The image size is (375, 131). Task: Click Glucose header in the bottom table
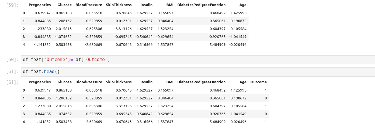coord(64,82)
